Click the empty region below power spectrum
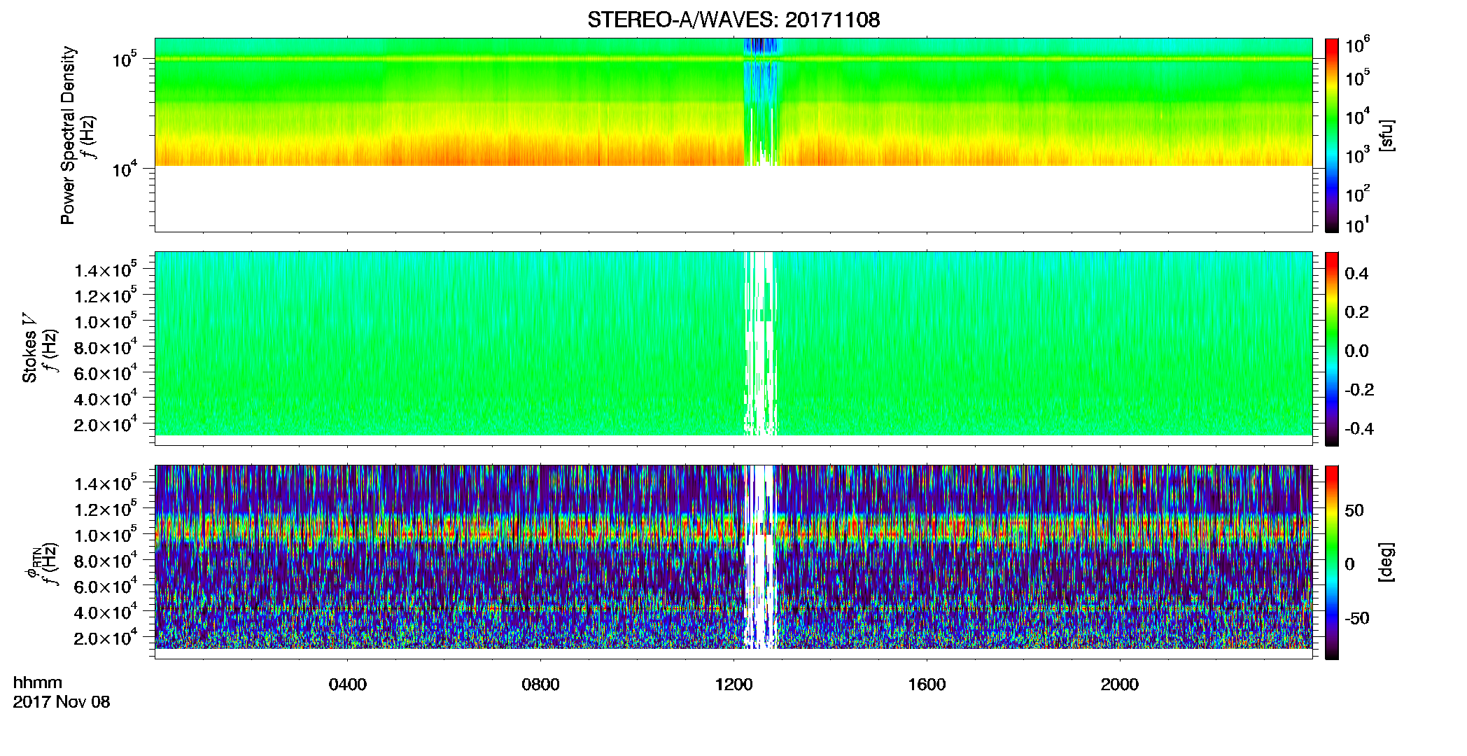The width and height of the screenshot is (1467, 756). click(733, 198)
